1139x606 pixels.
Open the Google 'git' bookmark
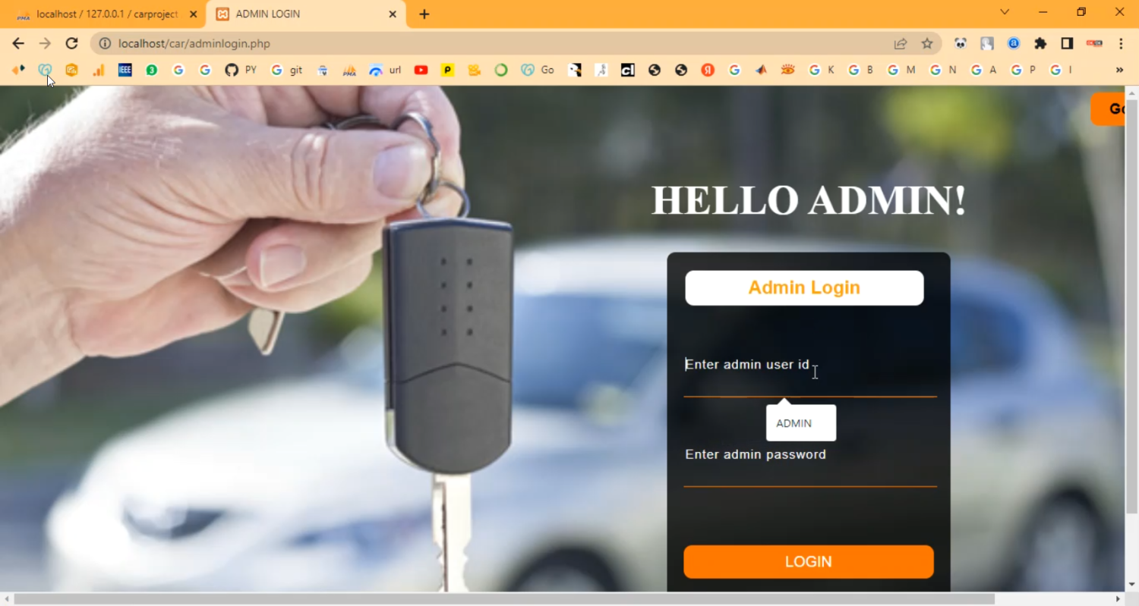tap(286, 70)
